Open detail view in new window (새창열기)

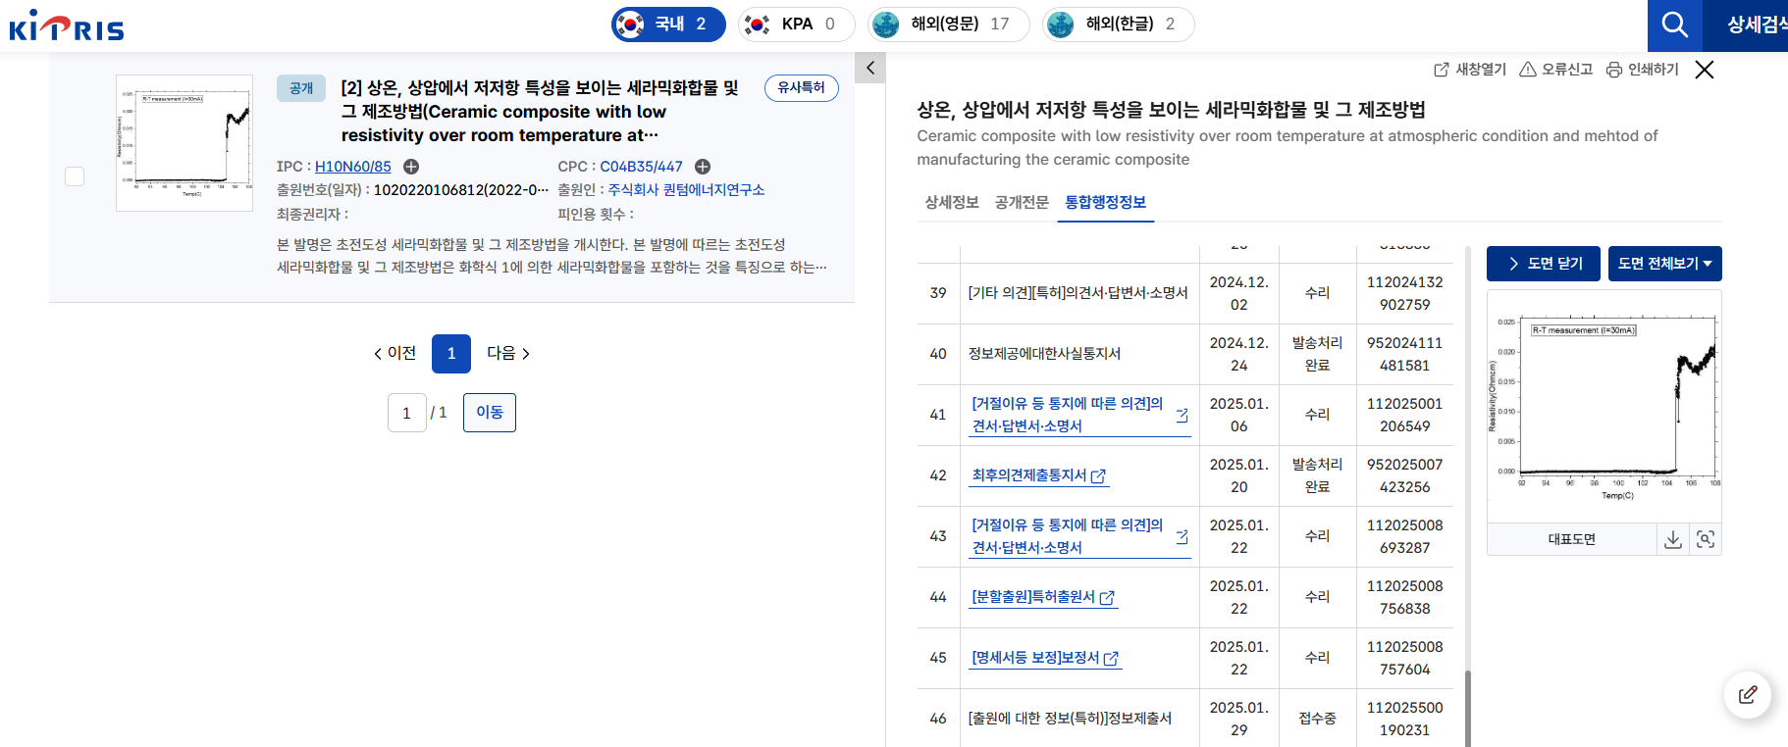click(1469, 70)
